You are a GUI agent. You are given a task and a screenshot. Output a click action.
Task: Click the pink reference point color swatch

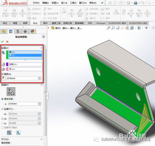(7, 69)
